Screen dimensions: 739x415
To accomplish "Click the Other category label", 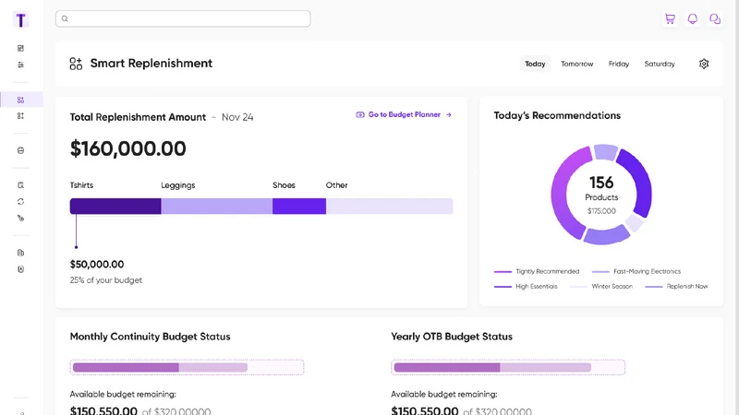I will [336, 185].
